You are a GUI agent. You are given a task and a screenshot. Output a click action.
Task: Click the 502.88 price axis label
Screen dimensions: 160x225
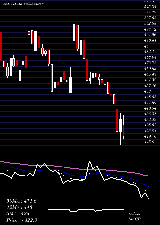coord(150,23)
